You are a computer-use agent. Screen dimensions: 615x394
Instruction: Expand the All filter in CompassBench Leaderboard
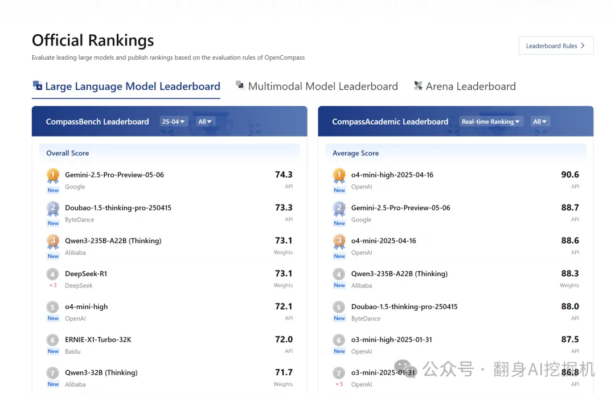(205, 121)
